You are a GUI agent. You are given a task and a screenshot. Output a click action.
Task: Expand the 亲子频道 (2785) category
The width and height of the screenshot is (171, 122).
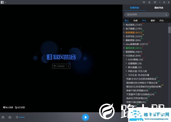124,29
